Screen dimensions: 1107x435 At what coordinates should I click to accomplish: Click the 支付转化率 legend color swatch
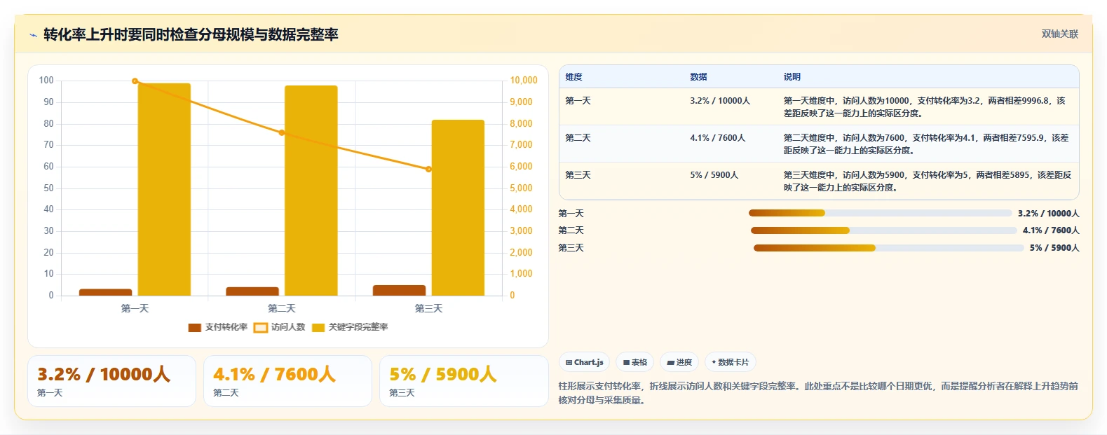tap(194, 328)
